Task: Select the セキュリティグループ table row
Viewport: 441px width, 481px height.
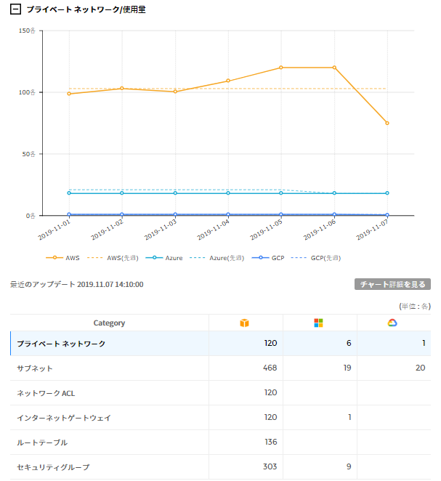Action: pyautogui.click(x=53, y=467)
